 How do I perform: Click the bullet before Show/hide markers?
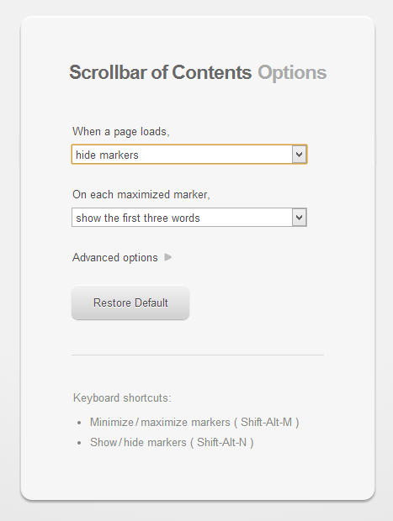click(x=79, y=443)
